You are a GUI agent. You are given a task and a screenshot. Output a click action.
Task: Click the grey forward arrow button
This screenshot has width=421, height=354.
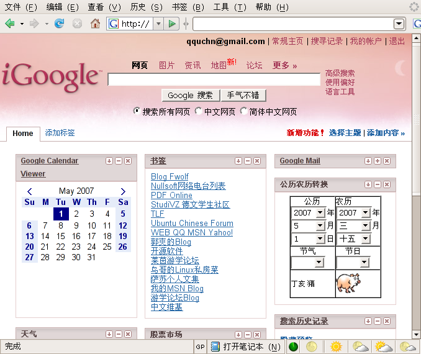click(34, 24)
